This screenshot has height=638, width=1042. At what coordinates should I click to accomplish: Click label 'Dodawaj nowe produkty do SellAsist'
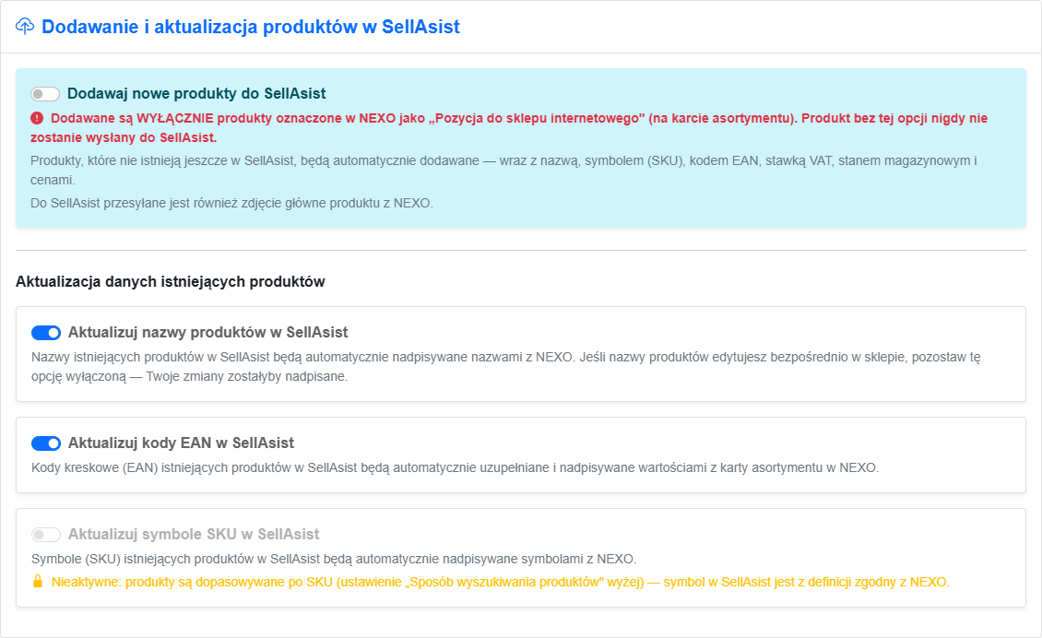click(196, 94)
